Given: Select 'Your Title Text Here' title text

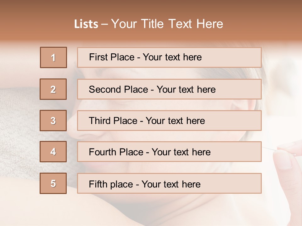Looking at the screenshot, I should (167, 24).
